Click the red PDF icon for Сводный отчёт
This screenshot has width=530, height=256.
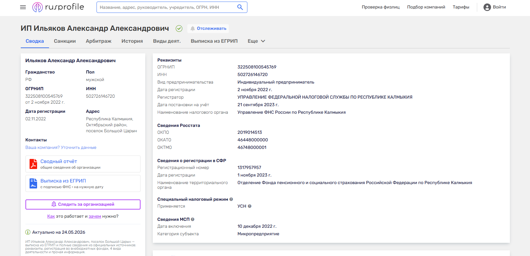click(33, 164)
